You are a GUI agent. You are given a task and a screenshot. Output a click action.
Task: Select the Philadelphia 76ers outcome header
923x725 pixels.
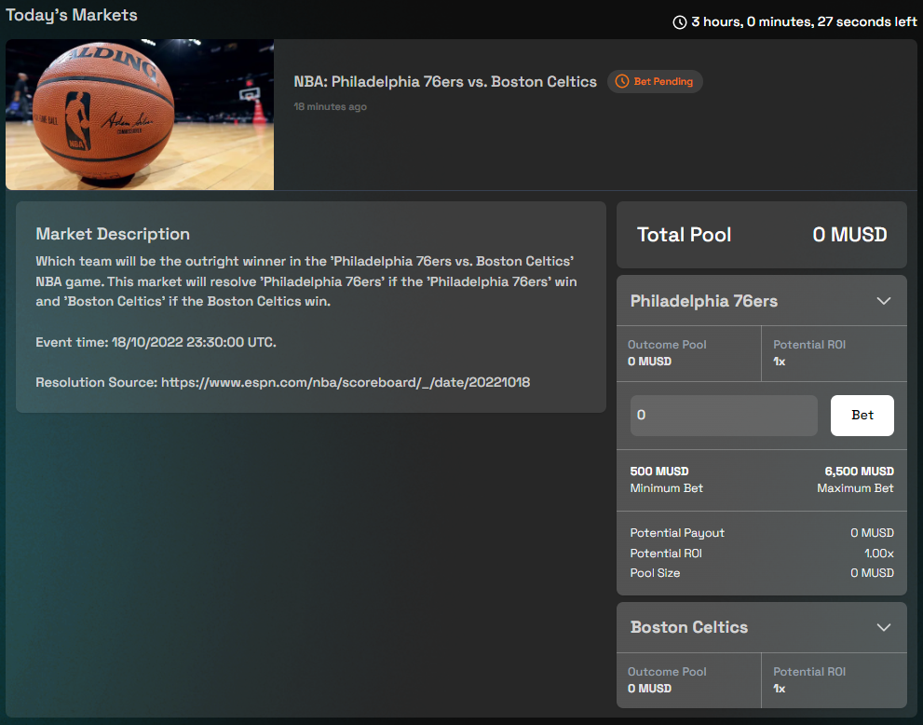tap(761, 301)
